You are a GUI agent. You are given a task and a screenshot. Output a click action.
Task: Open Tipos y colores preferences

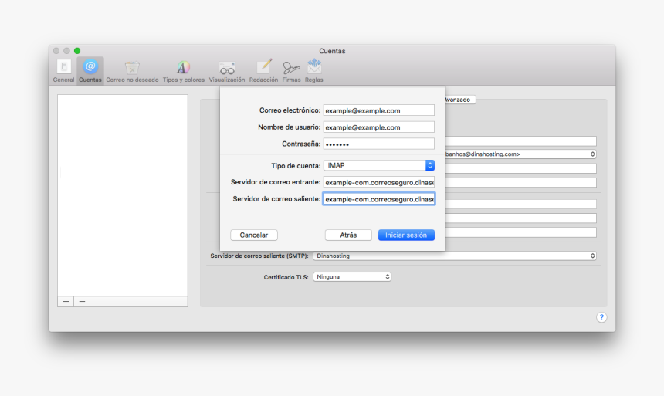click(183, 71)
